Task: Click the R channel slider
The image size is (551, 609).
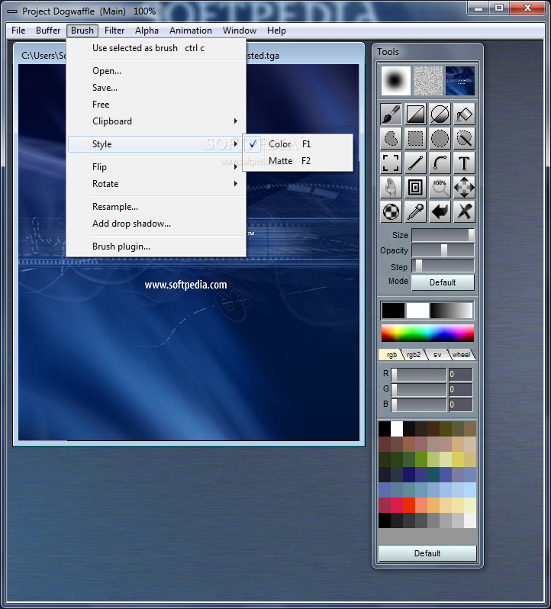Action: [418, 375]
